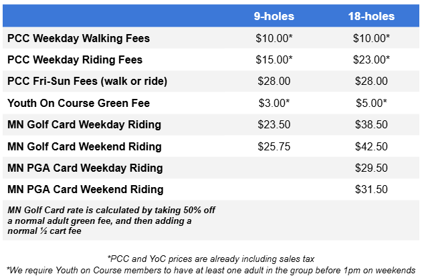
Task: Select the $25.75 weekend riding price
Action: 274,146
